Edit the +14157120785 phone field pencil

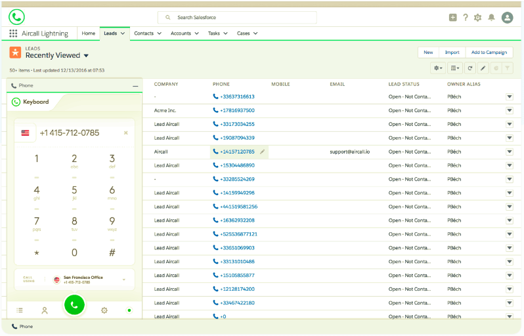(x=263, y=152)
